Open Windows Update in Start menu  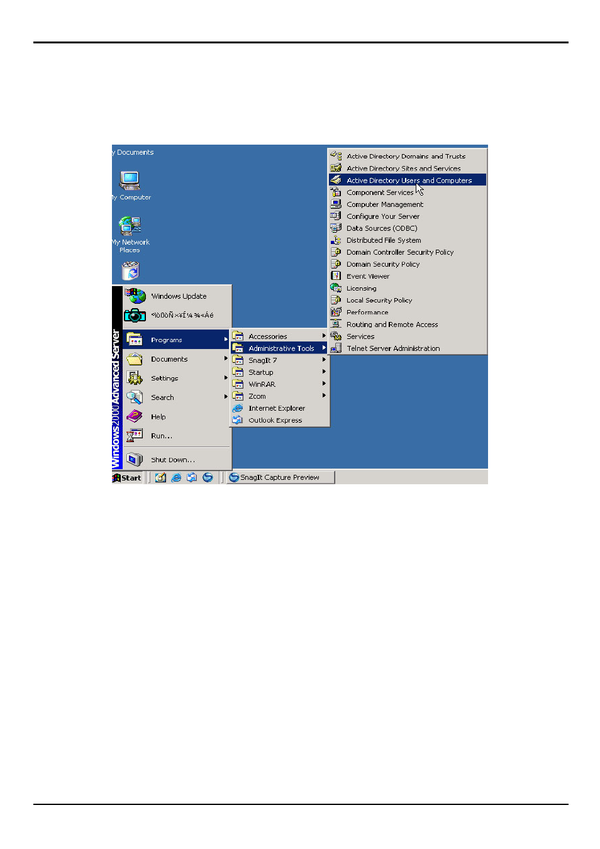coord(177,296)
